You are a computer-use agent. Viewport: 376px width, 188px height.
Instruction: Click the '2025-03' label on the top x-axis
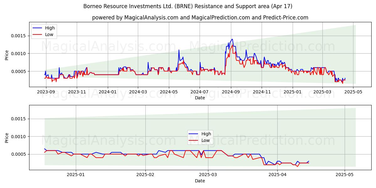tap(322, 92)
